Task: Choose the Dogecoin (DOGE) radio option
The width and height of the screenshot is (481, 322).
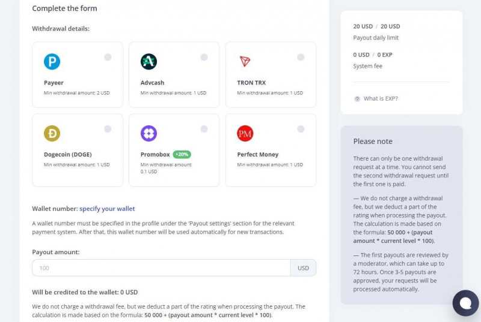Action: tap(108, 129)
